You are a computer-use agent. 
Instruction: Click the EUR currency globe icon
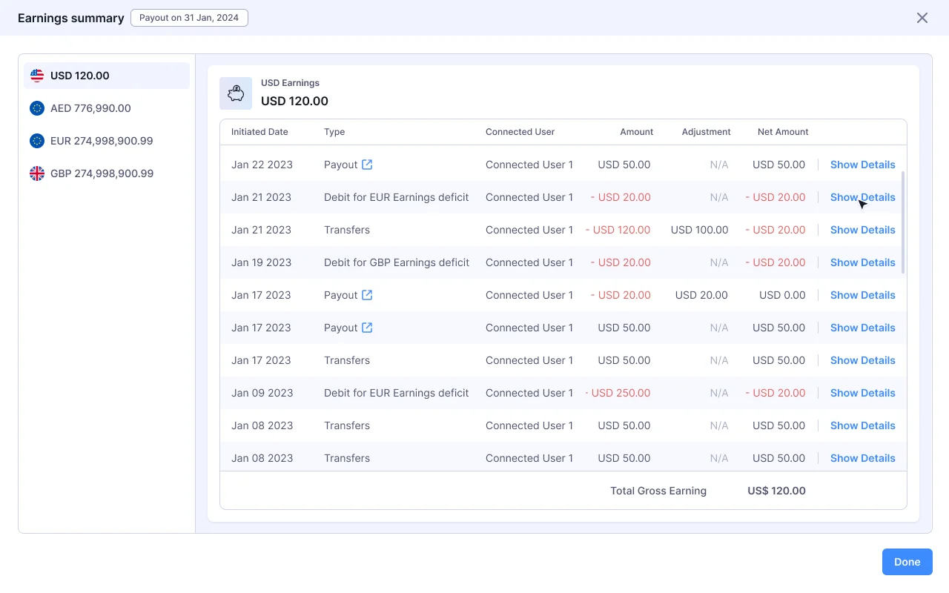point(37,141)
